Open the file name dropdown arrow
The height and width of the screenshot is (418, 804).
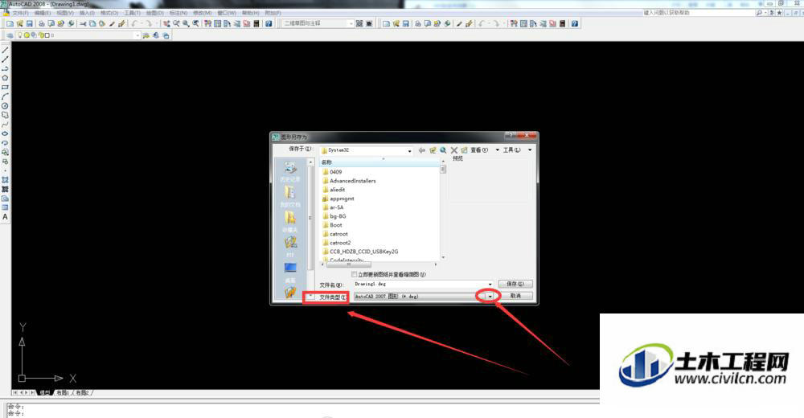(490, 284)
